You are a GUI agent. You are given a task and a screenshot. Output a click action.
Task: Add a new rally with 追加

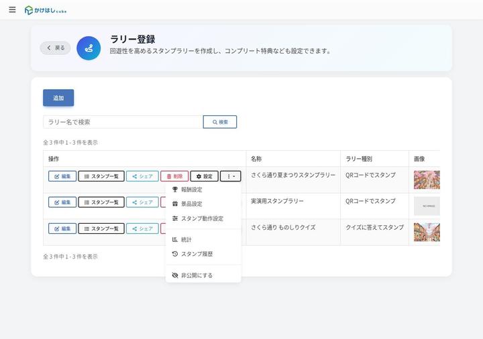[58, 98]
